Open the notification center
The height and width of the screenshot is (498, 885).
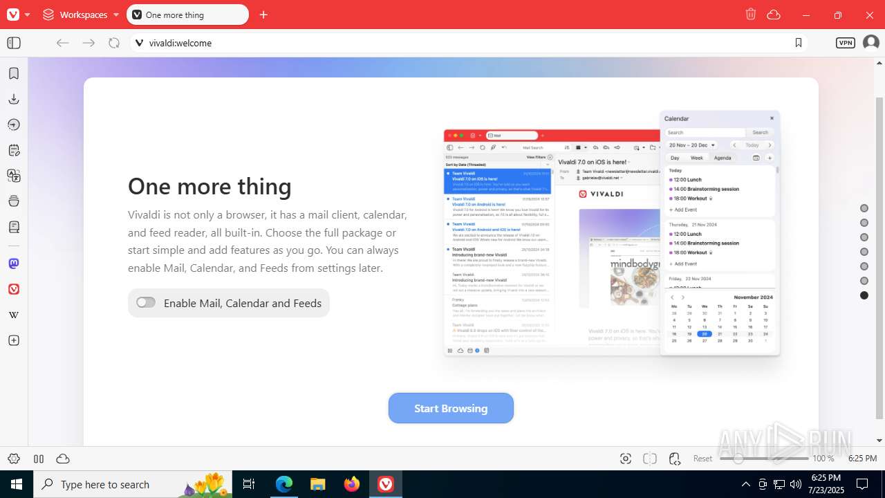[x=862, y=484]
